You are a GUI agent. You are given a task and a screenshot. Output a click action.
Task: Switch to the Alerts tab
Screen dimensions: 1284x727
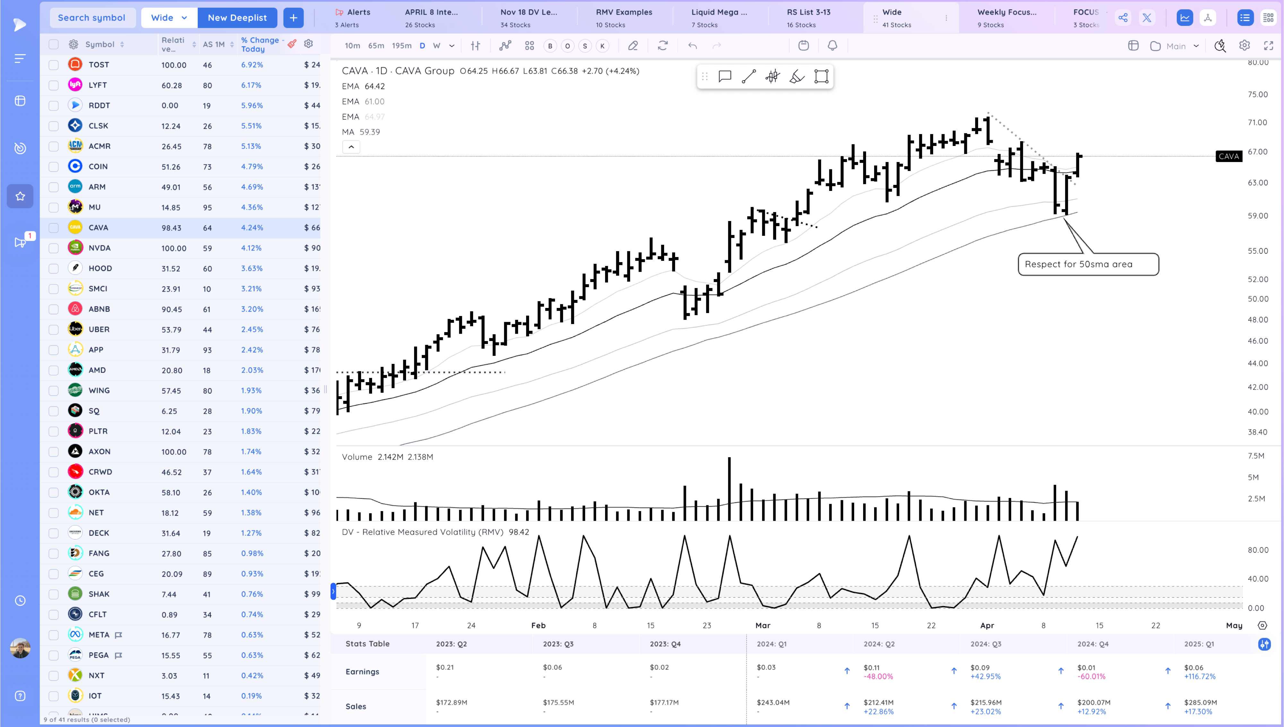[x=354, y=18]
